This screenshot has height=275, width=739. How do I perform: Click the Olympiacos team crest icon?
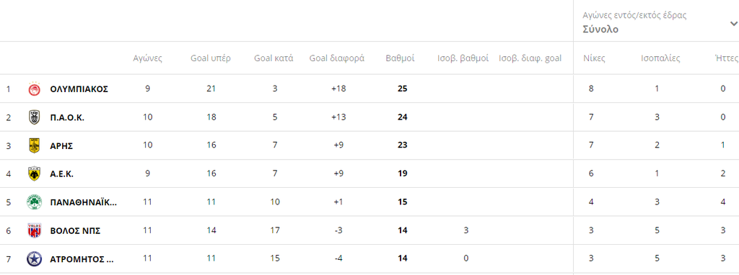(35, 89)
